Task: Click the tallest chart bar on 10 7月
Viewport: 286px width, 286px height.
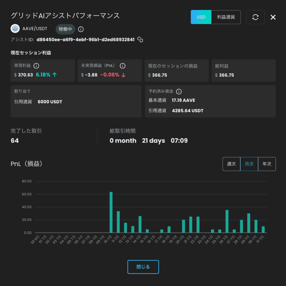Action: [111, 212]
